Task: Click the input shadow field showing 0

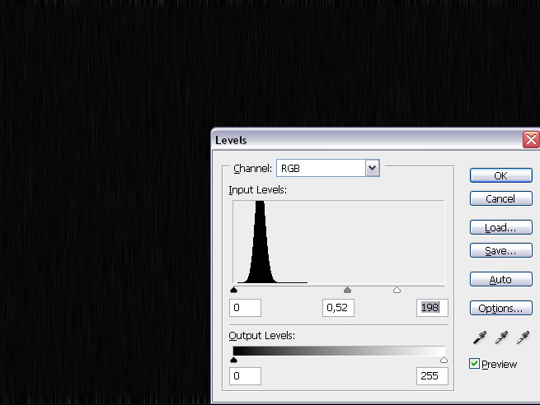Action: tap(245, 307)
